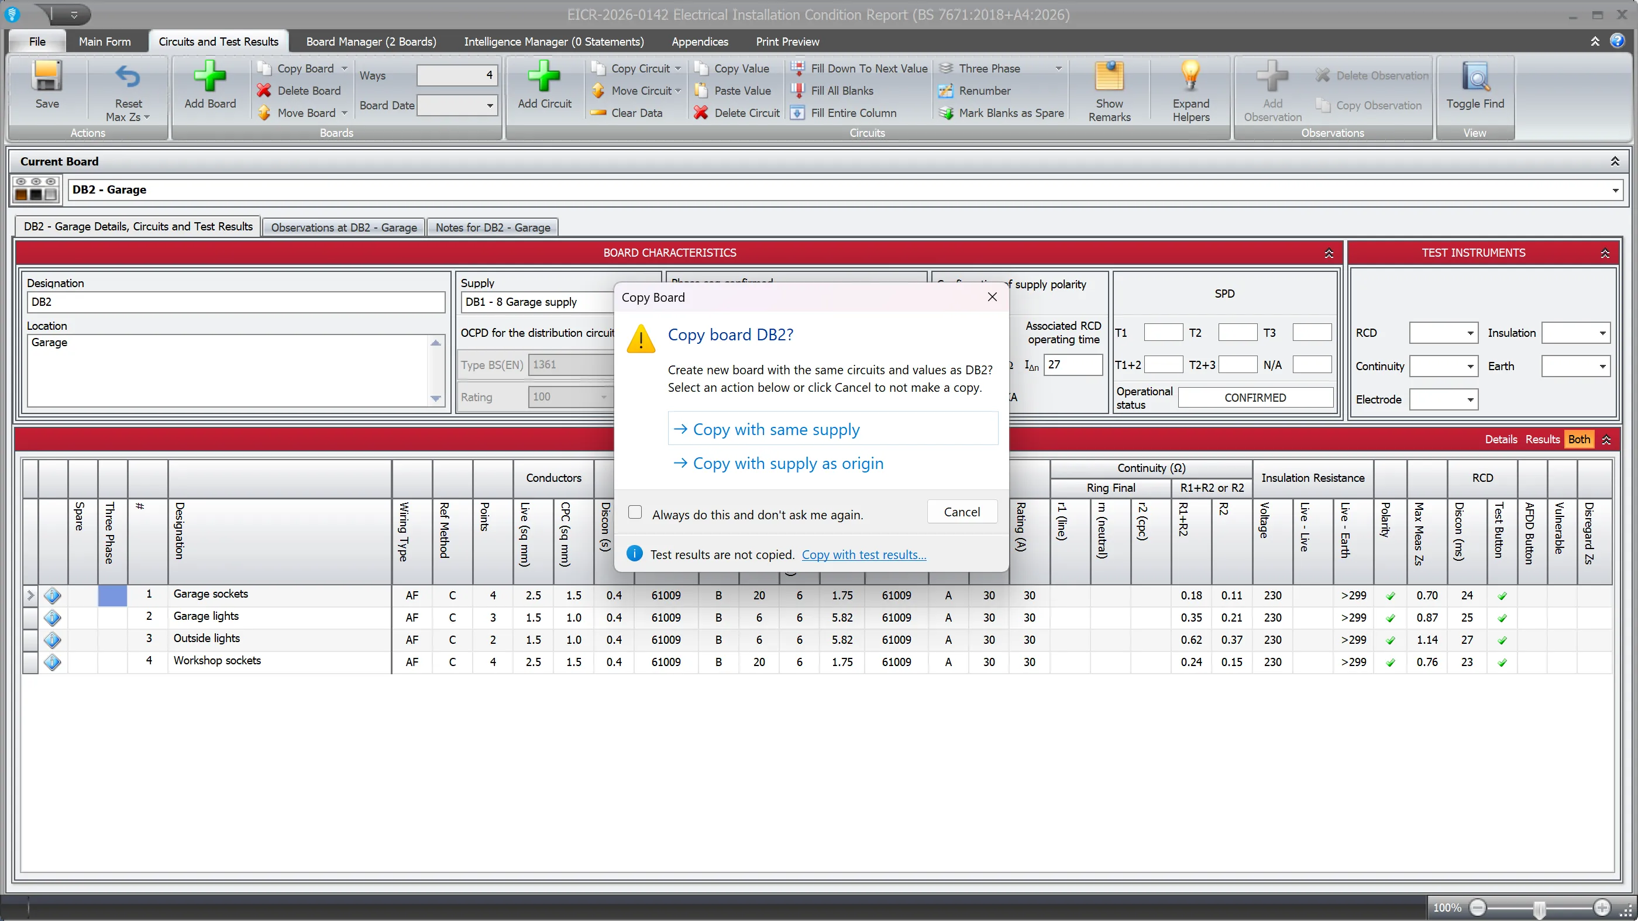The width and height of the screenshot is (1638, 921).
Task: Click the Clear Data eraser icon
Action: 598,112
